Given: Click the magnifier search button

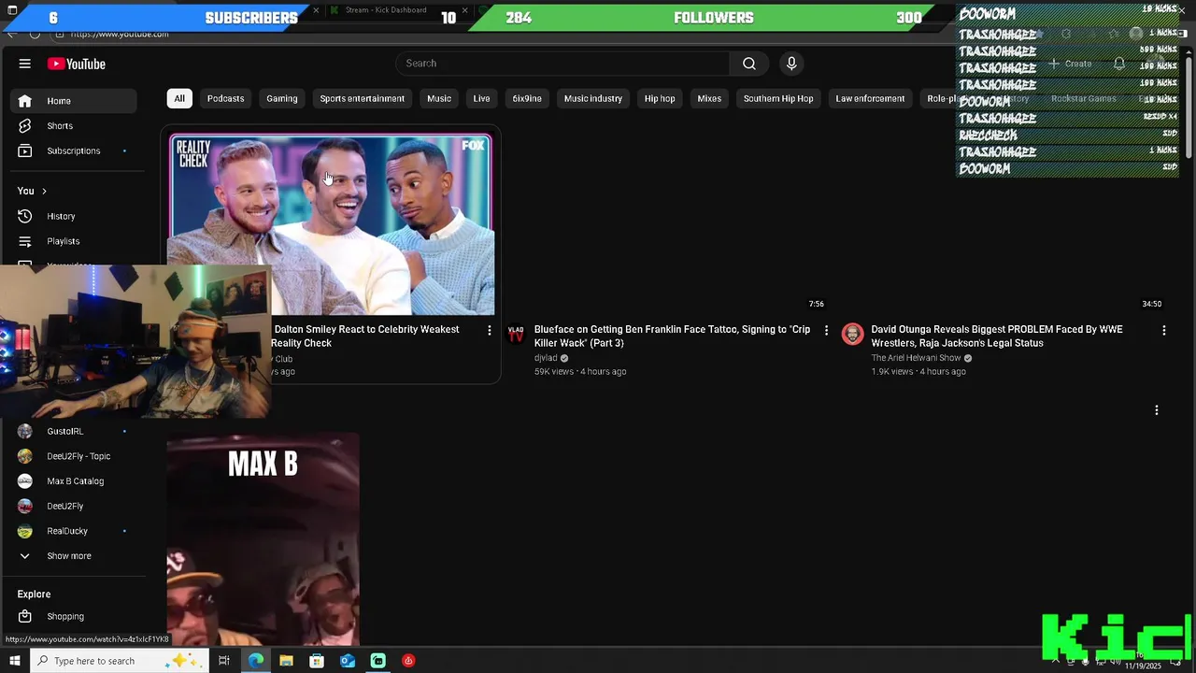Looking at the screenshot, I should (749, 64).
